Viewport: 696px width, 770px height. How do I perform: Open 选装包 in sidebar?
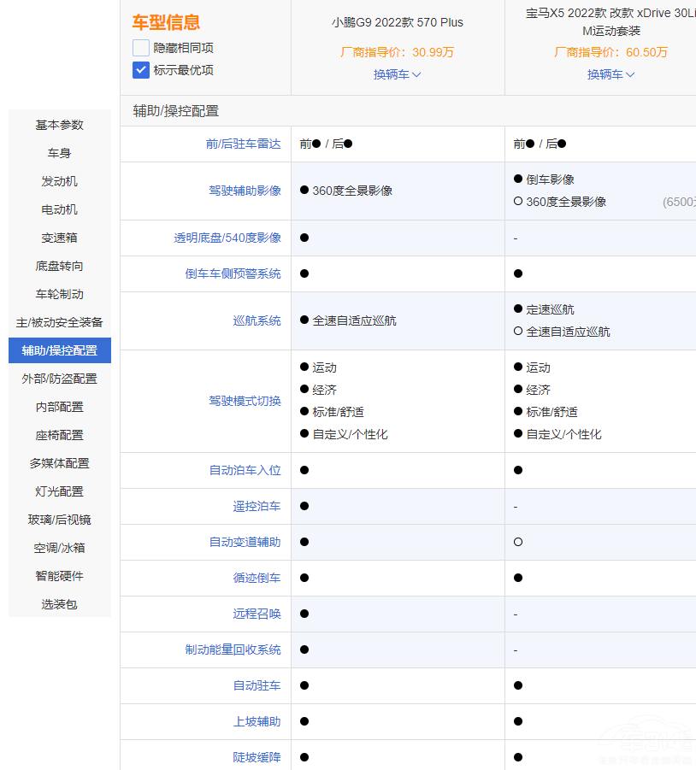(60, 604)
